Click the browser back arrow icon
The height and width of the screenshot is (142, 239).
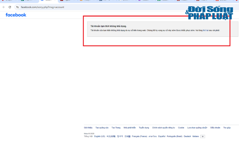(x=3, y=7)
